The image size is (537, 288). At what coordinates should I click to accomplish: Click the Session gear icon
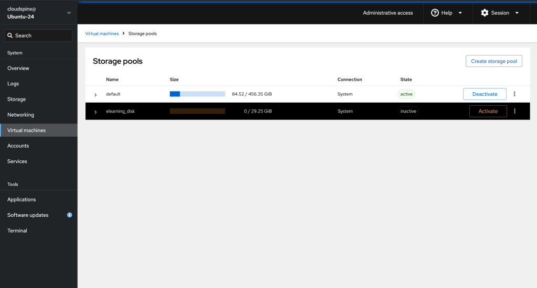[485, 13]
